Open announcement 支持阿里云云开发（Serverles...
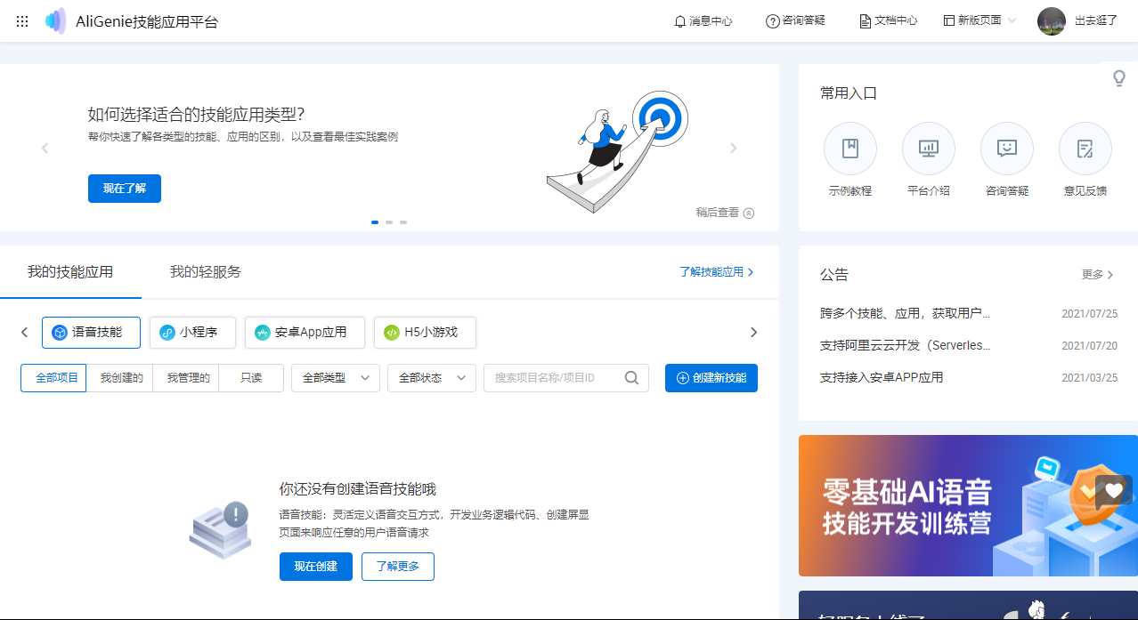 [906, 345]
